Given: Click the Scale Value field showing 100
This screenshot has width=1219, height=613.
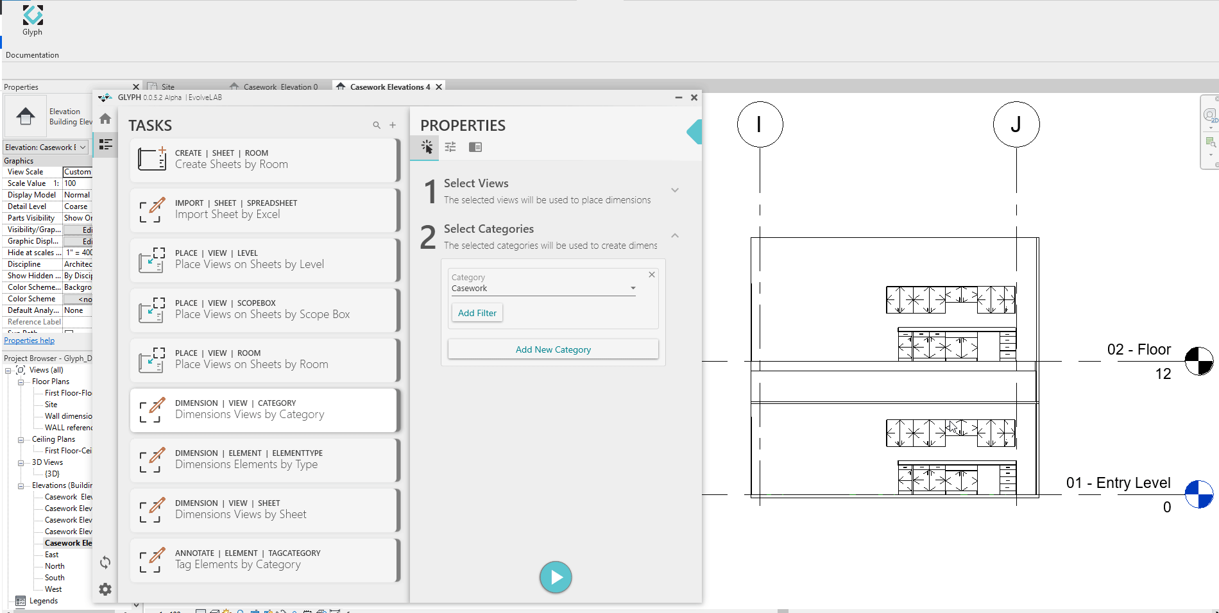Looking at the screenshot, I should pyautogui.click(x=78, y=183).
